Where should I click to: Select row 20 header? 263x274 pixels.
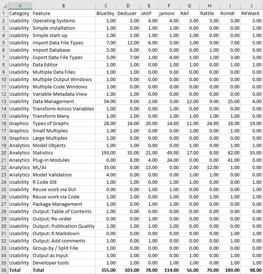4,153
